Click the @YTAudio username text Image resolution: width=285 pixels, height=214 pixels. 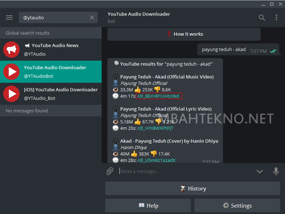pyautogui.click(x=35, y=54)
